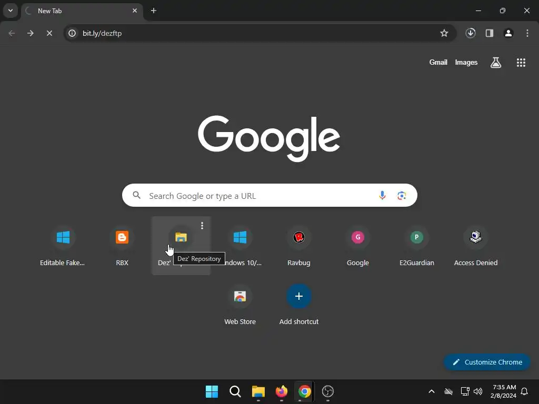Open the Chrome downloads icon
The height and width of the screenshot is (404, 539).
coord(471,33)
